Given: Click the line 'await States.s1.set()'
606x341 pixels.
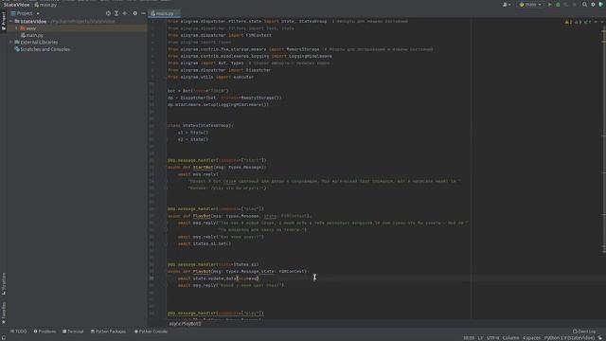Looking at the screenshot, I should (x=205, y=243).
